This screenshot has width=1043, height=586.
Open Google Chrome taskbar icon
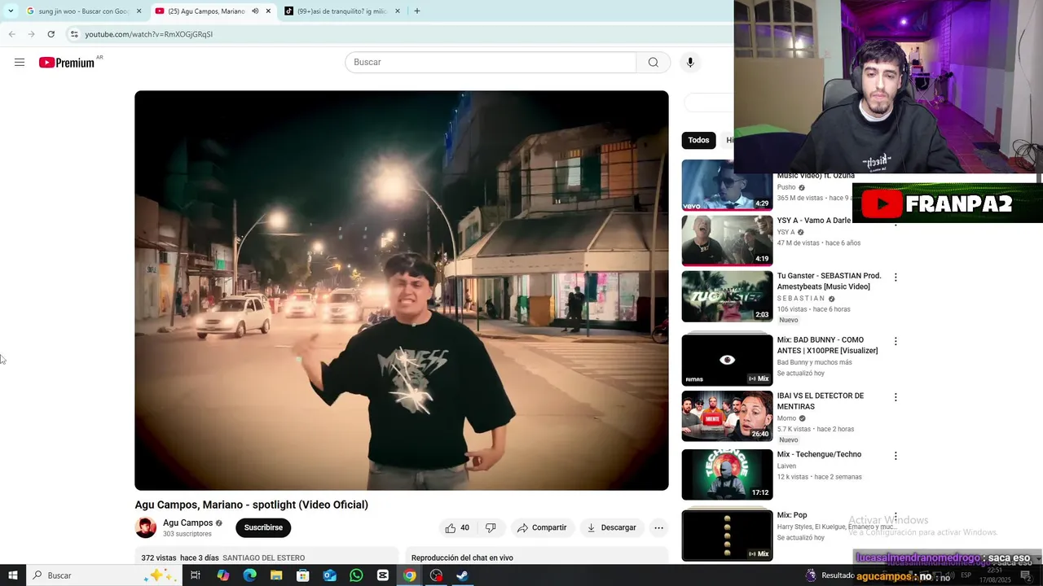pyautogui.click(x=409, y=575)
